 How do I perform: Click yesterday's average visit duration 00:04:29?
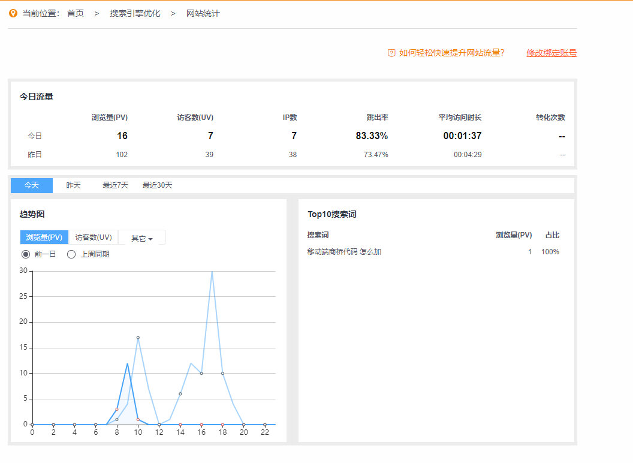point(468,155)
